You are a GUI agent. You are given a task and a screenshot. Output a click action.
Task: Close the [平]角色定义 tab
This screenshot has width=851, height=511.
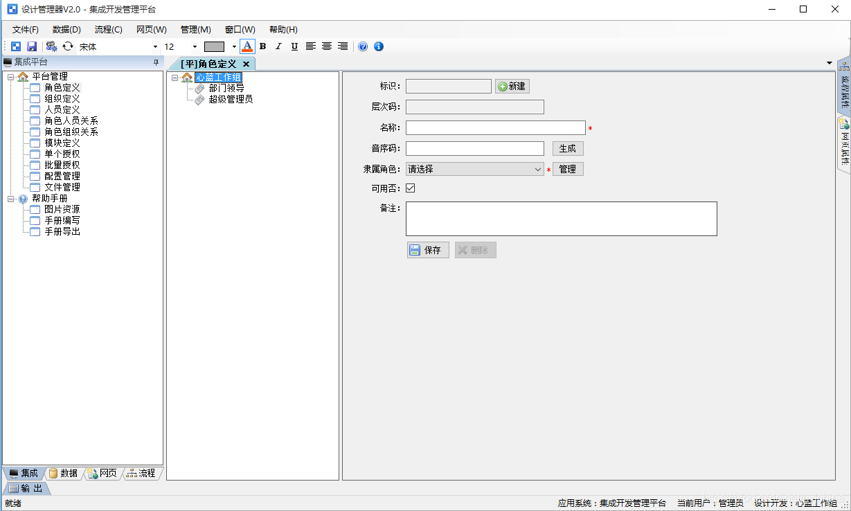pos(246,64)
